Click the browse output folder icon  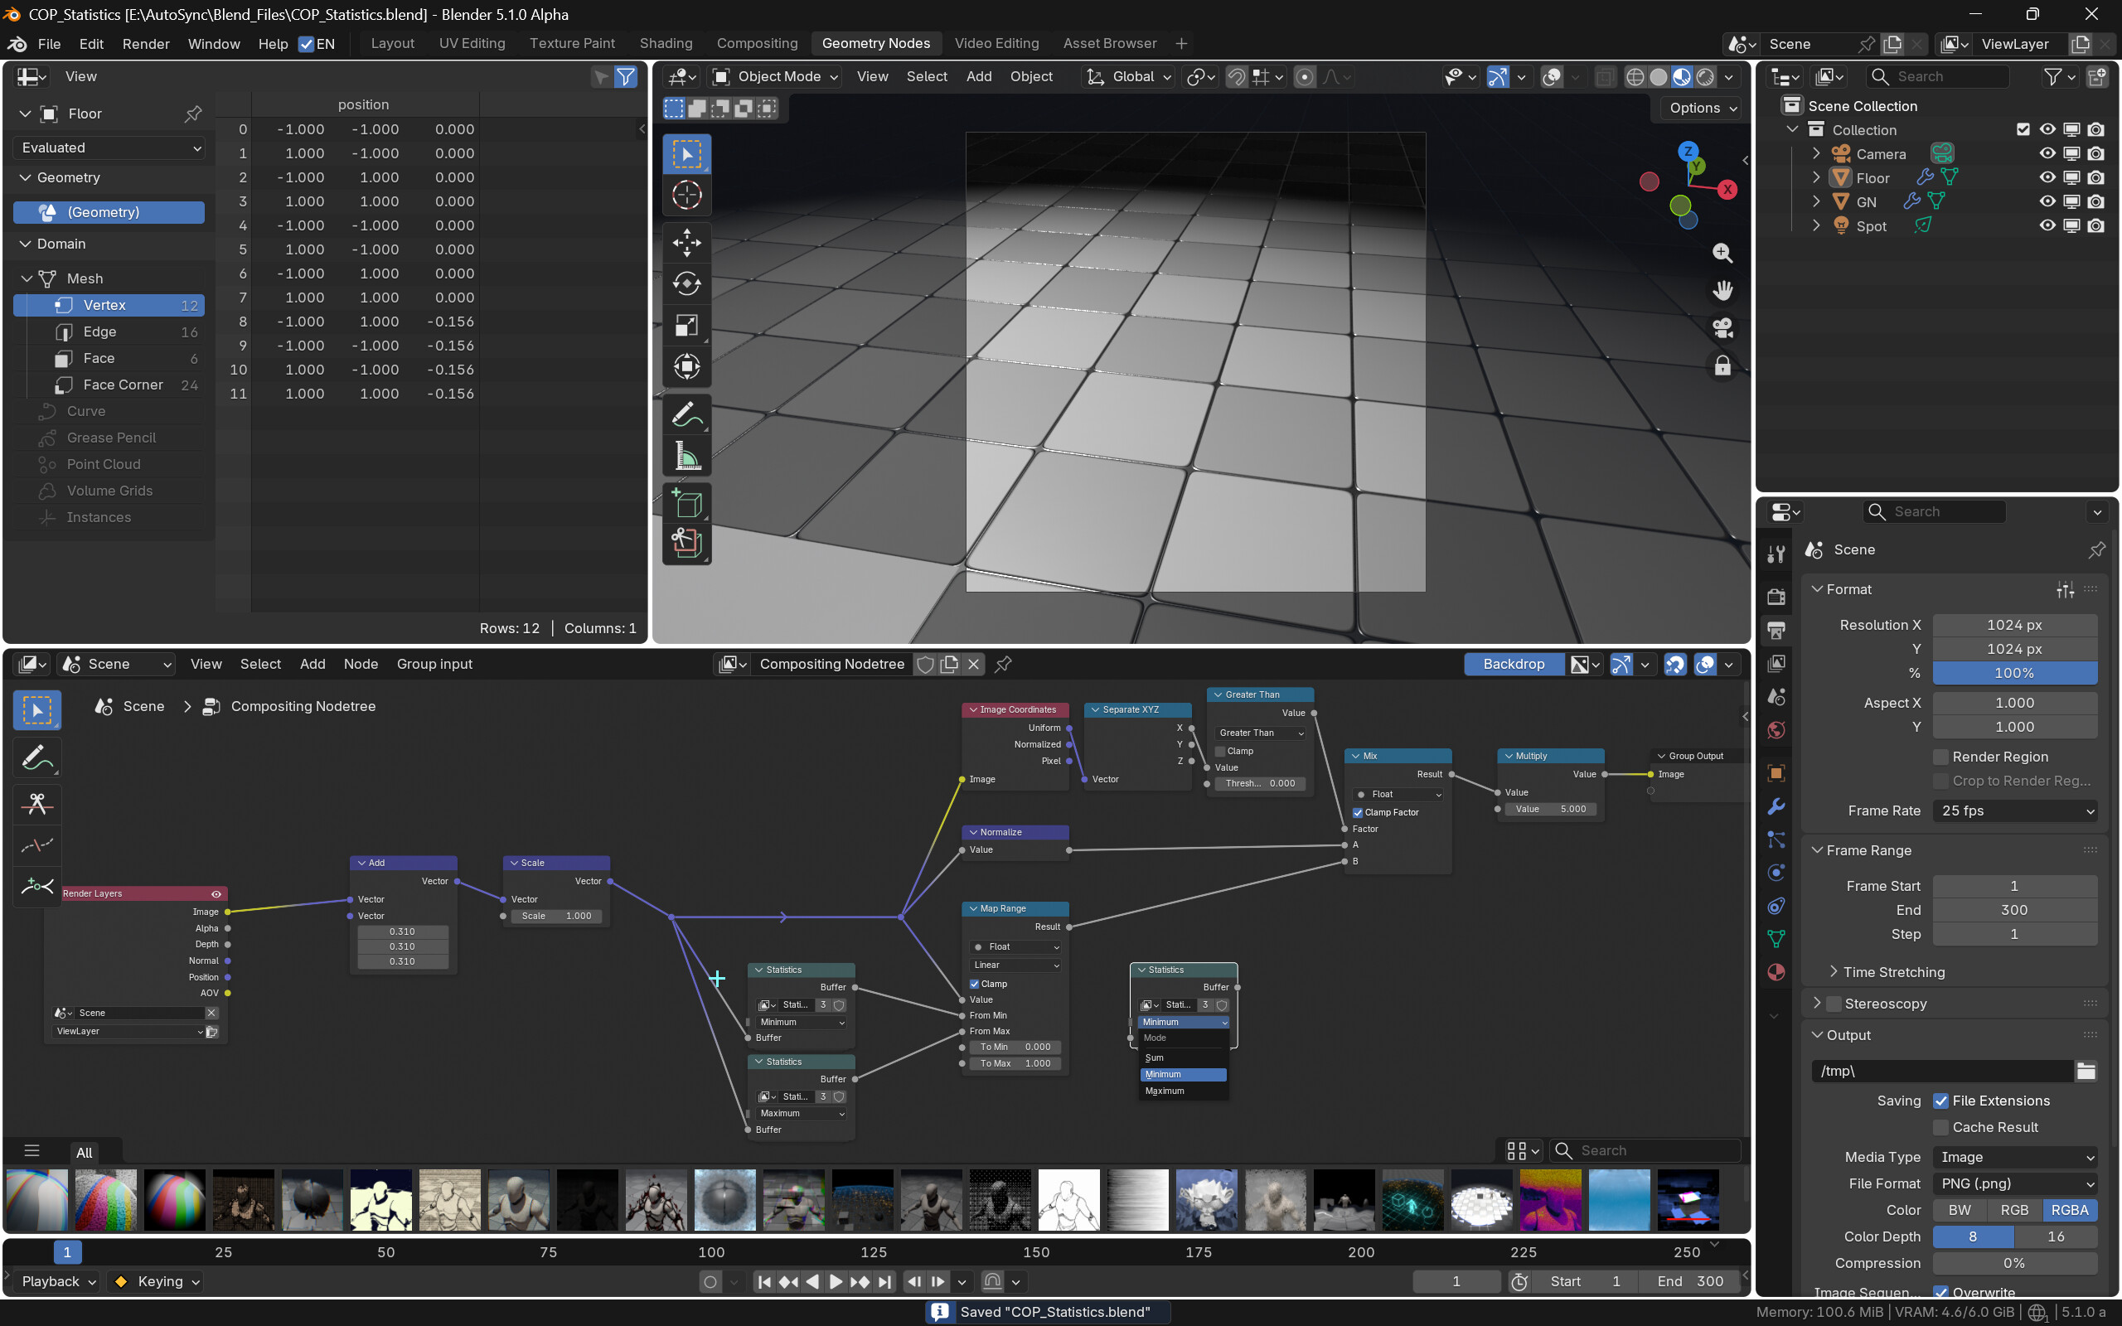(x=2086, y=1071)
